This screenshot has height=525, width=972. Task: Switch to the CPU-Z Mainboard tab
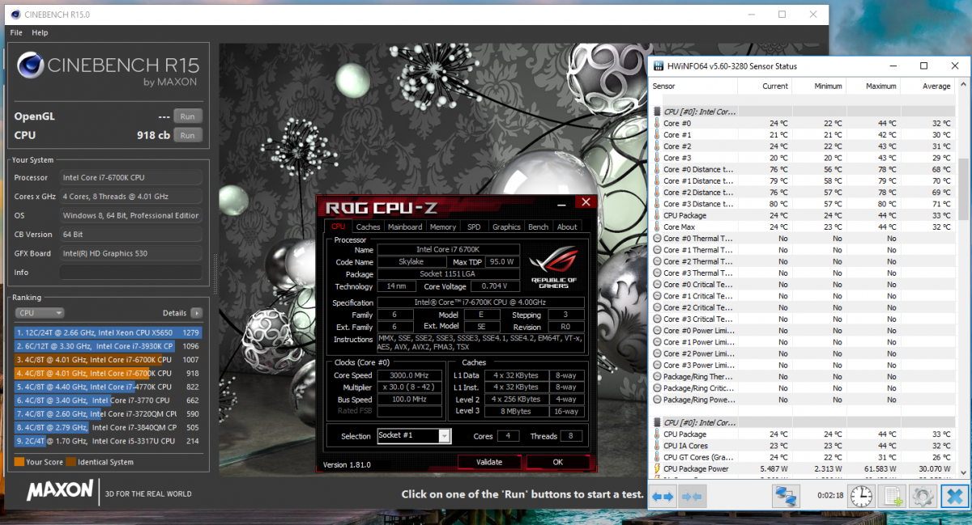coord(404,227)
